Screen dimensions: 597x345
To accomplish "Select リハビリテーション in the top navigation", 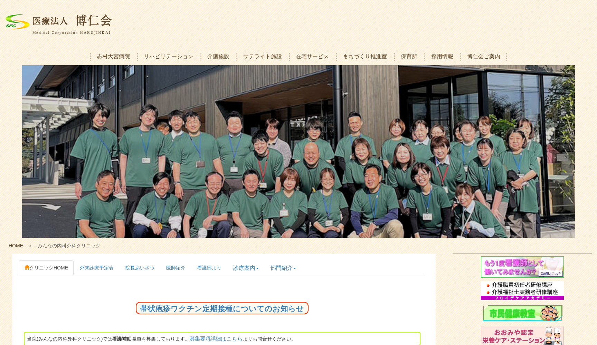I will [168, 56].
